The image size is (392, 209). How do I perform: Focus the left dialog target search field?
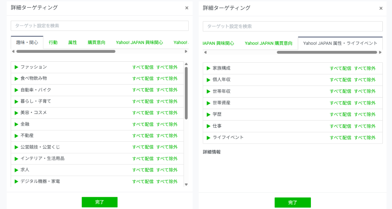[100, 26]
